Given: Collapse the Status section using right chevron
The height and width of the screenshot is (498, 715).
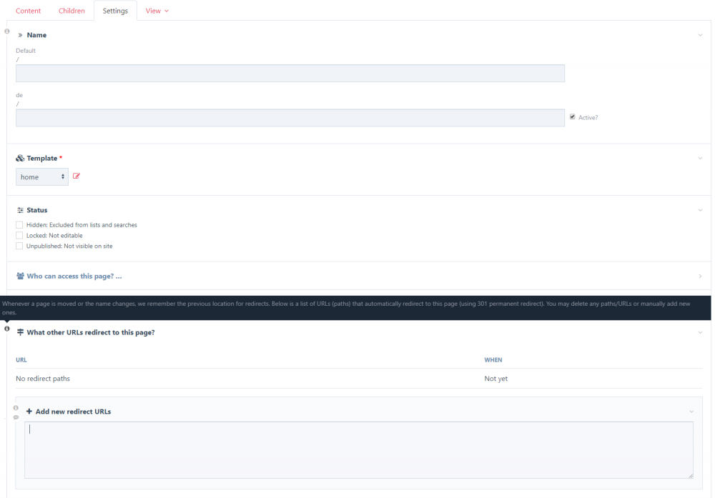Looking at the screenshot, I should tap(699, 210).
